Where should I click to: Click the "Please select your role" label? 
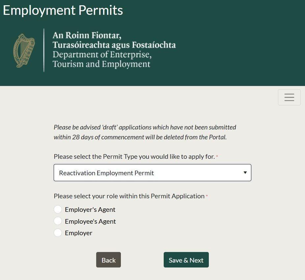(x=129, y=196)
